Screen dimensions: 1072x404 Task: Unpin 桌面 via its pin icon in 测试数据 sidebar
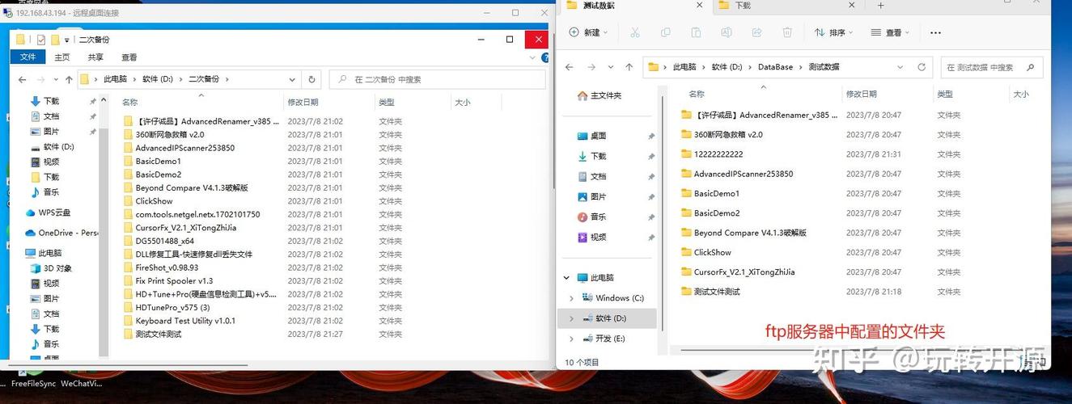650,137
